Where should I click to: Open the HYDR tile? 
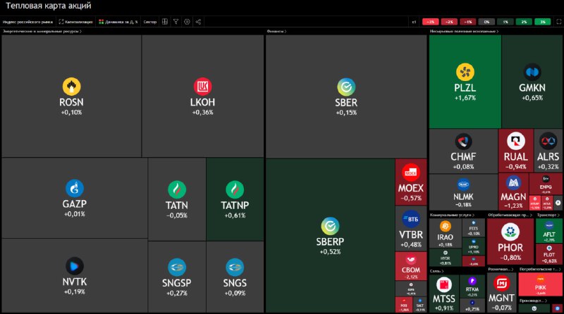(x=446, y=258)
